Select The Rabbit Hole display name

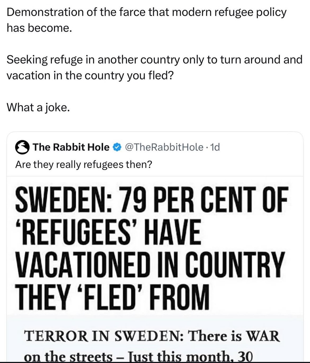click(x=72, y=147)
